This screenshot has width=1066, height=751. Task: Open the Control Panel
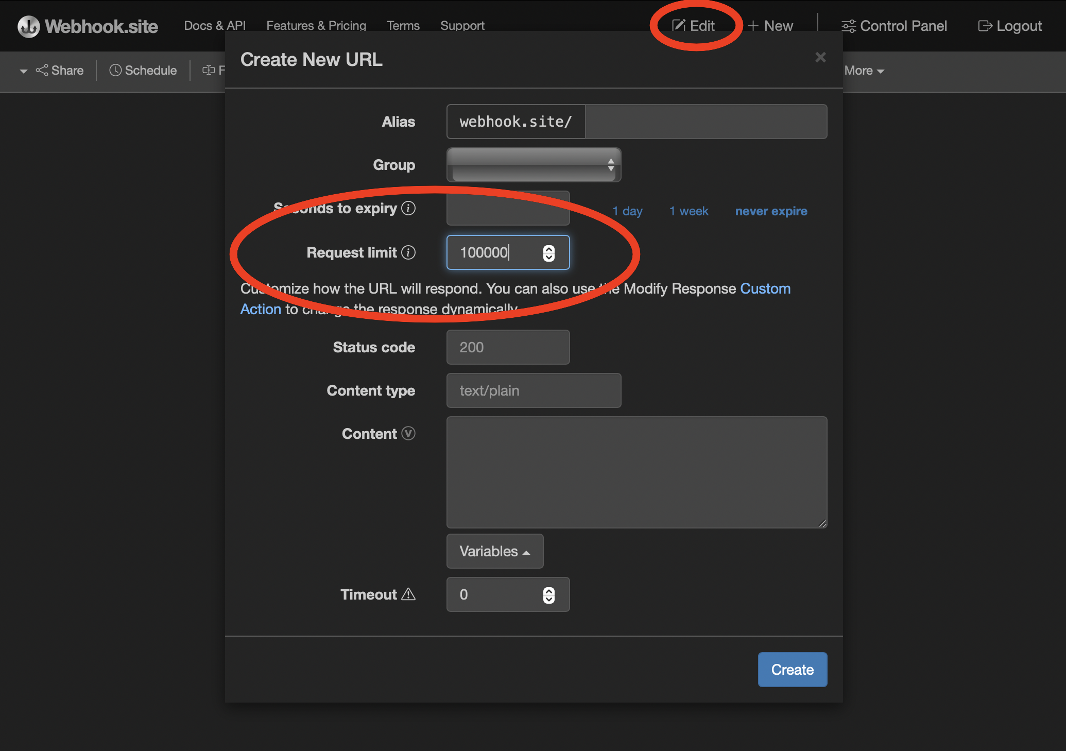click(x=894, y=26)
